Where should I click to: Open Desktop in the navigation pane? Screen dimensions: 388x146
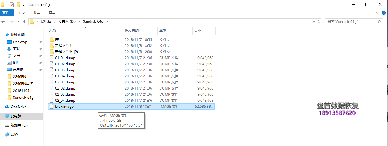(20, 42)
